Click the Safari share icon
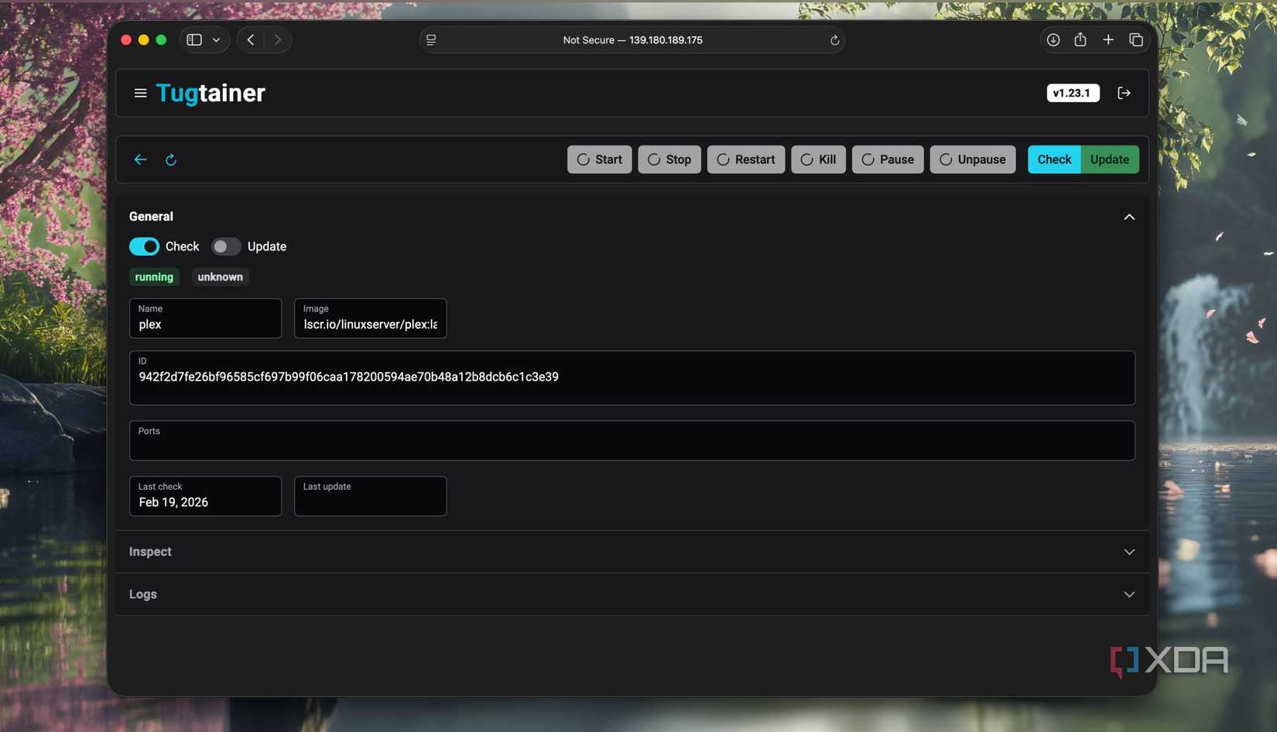The height and width of the screenshot is (732, 1277). (x=1080, y=39)
